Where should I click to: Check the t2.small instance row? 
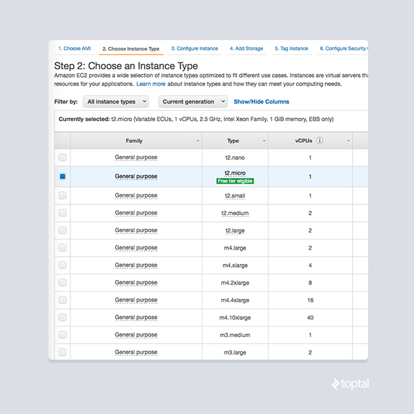pos(63,195)
